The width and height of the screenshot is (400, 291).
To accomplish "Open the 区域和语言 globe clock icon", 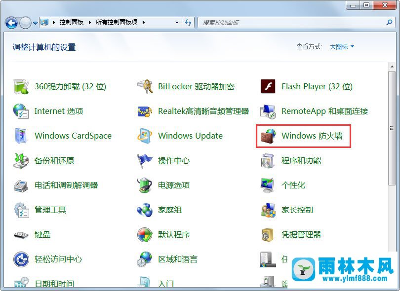I will (x=145, y=259).
